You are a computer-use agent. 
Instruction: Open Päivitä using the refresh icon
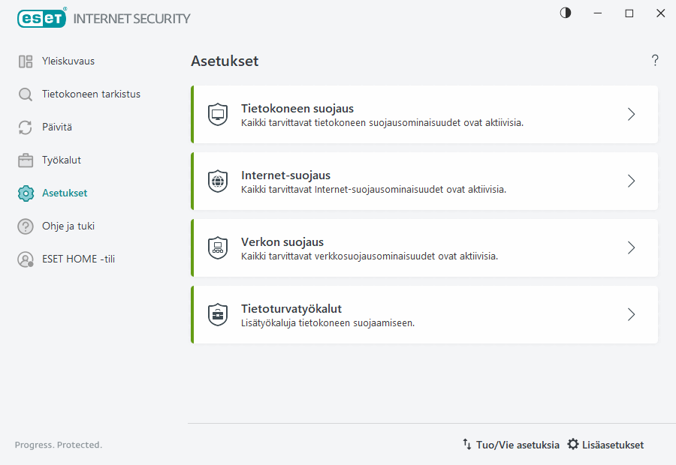(x=26, y=127)
